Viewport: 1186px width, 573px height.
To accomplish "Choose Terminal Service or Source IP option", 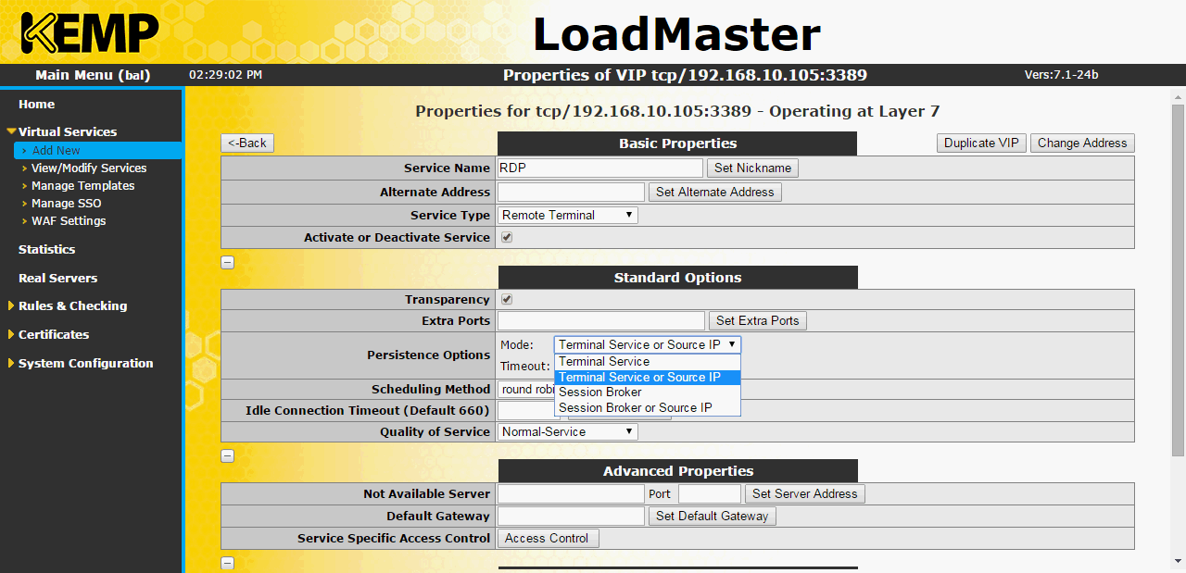I will coord(648,378).
